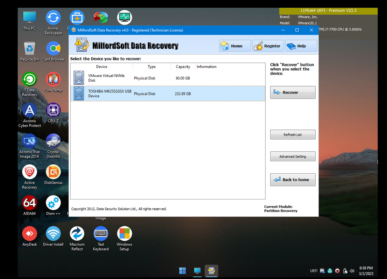Viewport: 387px width, 279px height.
Task: Open Crystal DiskInfo desktop icon
Action: 53,146
